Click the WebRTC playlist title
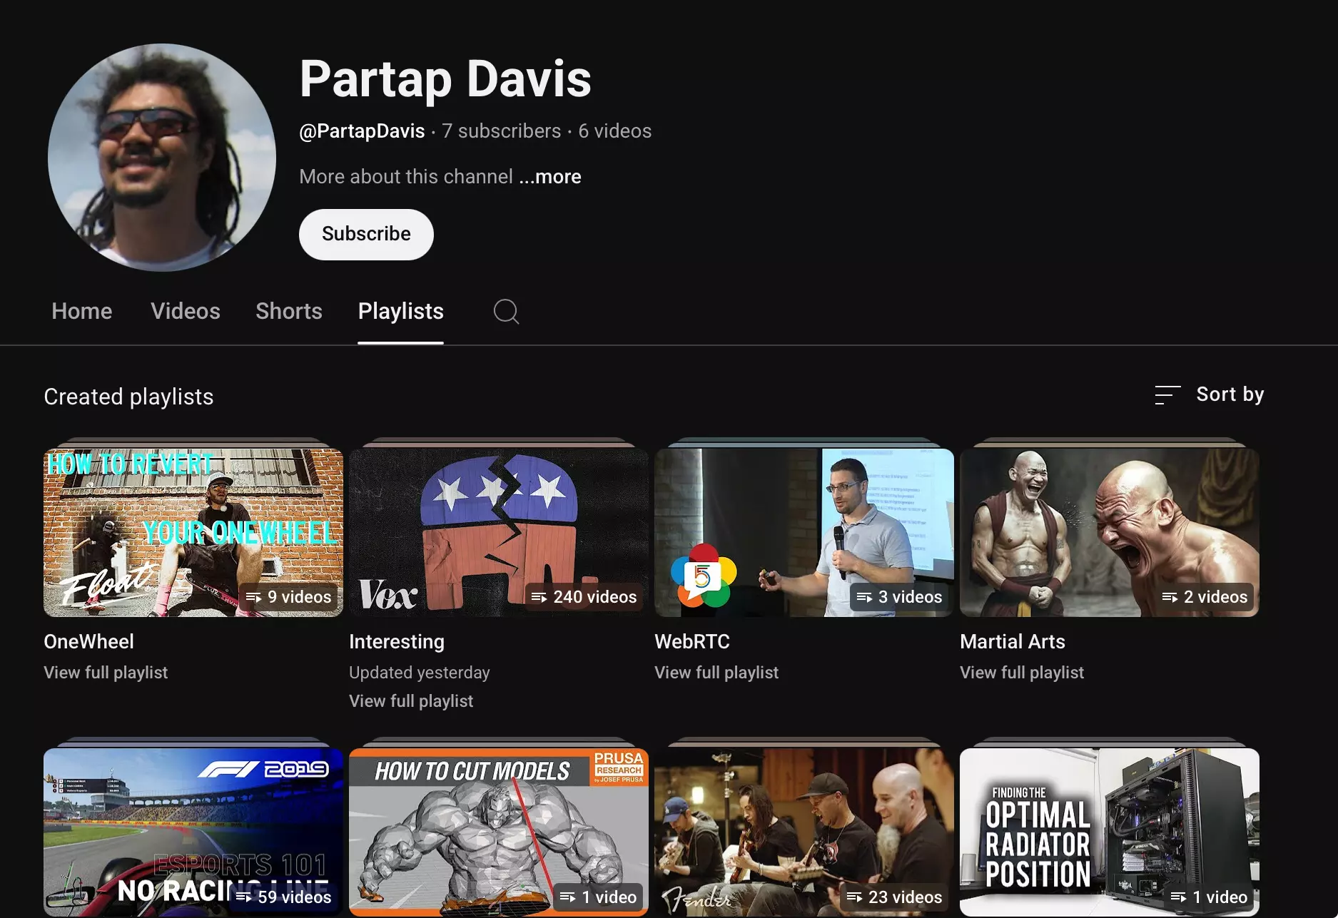Image resolution: width=1338 pixels, height=918 pixels. 692,641
